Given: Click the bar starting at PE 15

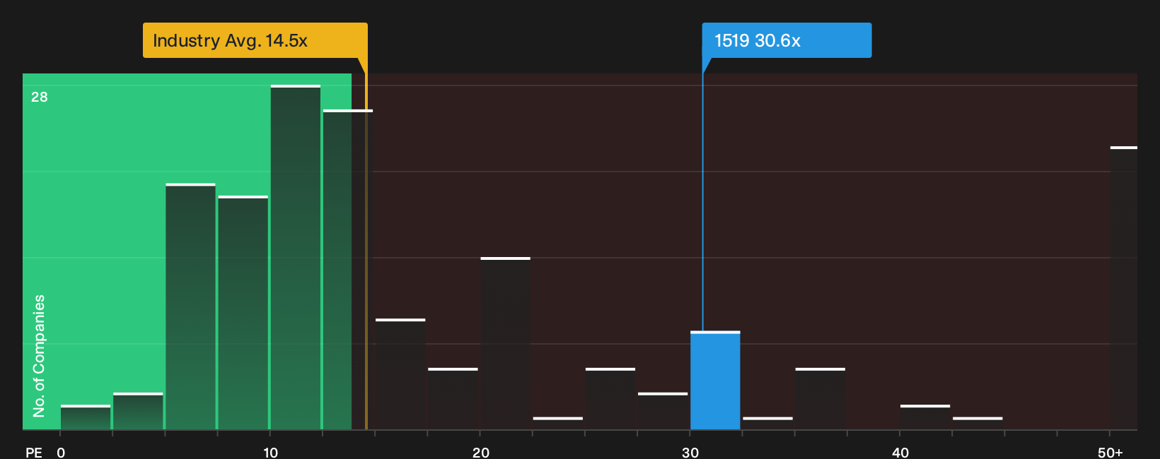Looking at the screenshot, I should coord(400,374).
